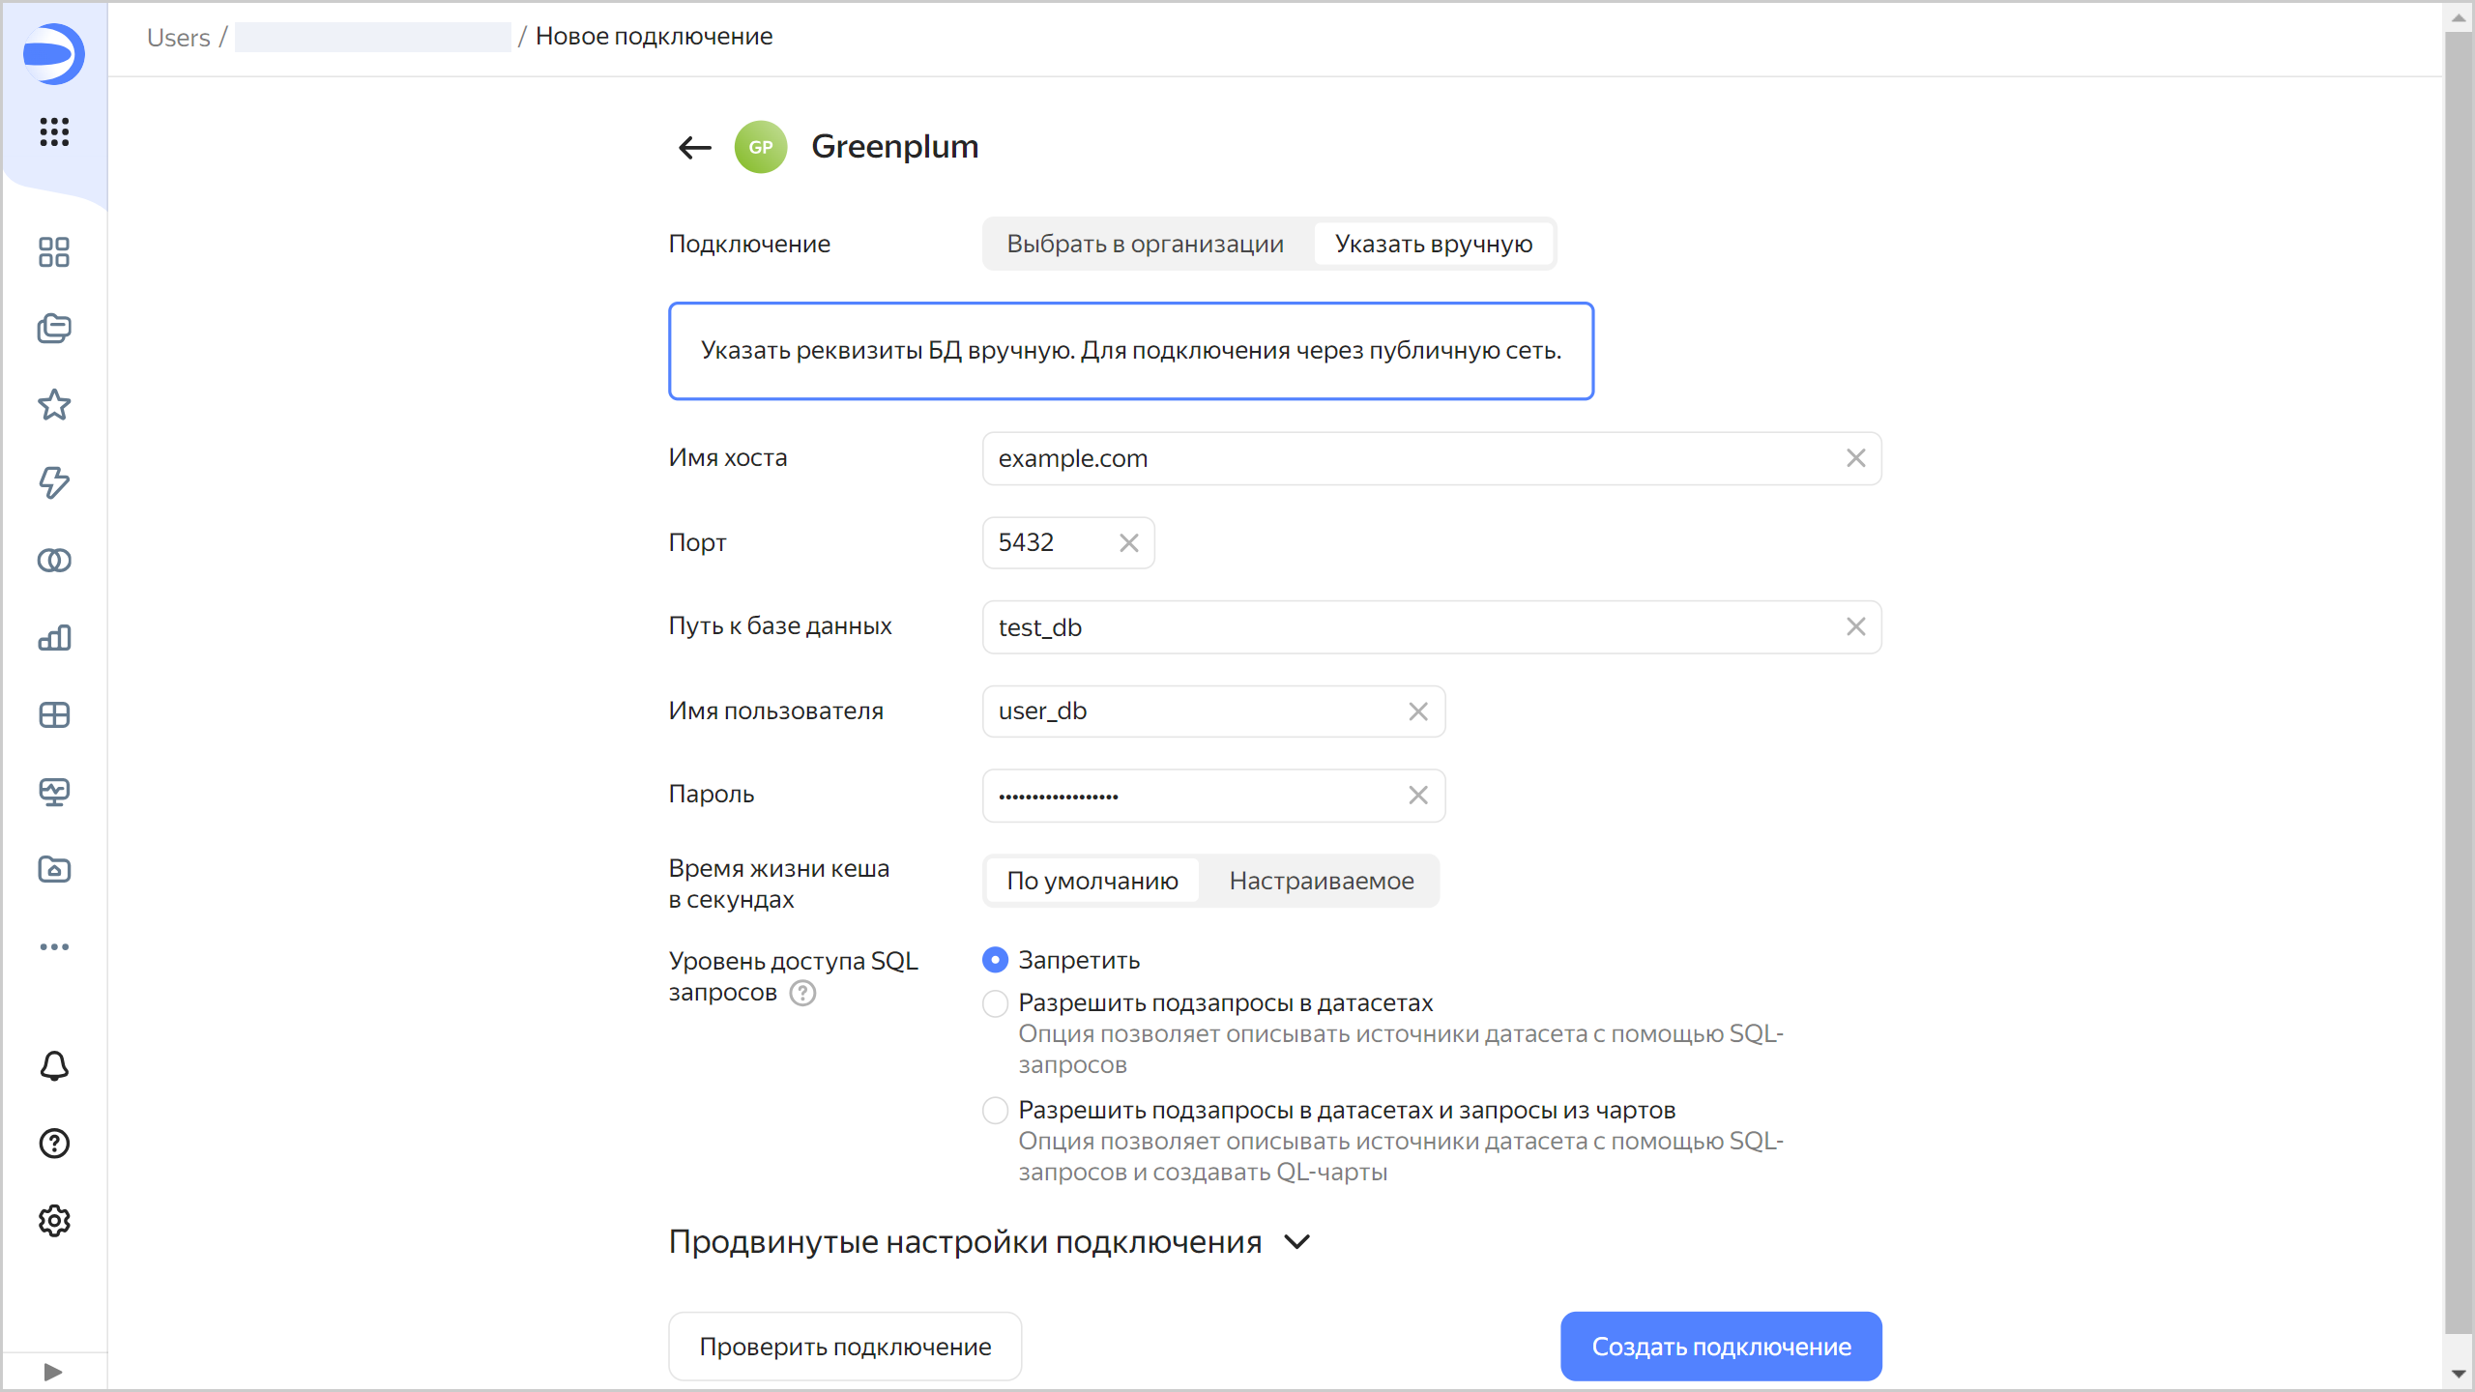Enable subqueries in datasets and chart queries
The image size is (2475, 1392).
[x=995, y=1111]
